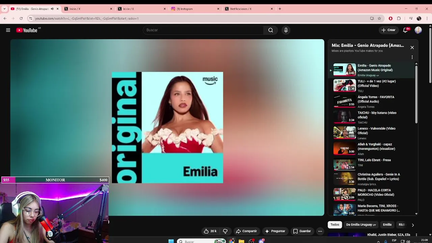Click the YouTube search magnifier button
This screenshot has height=243, width=432.
[271, 30]
